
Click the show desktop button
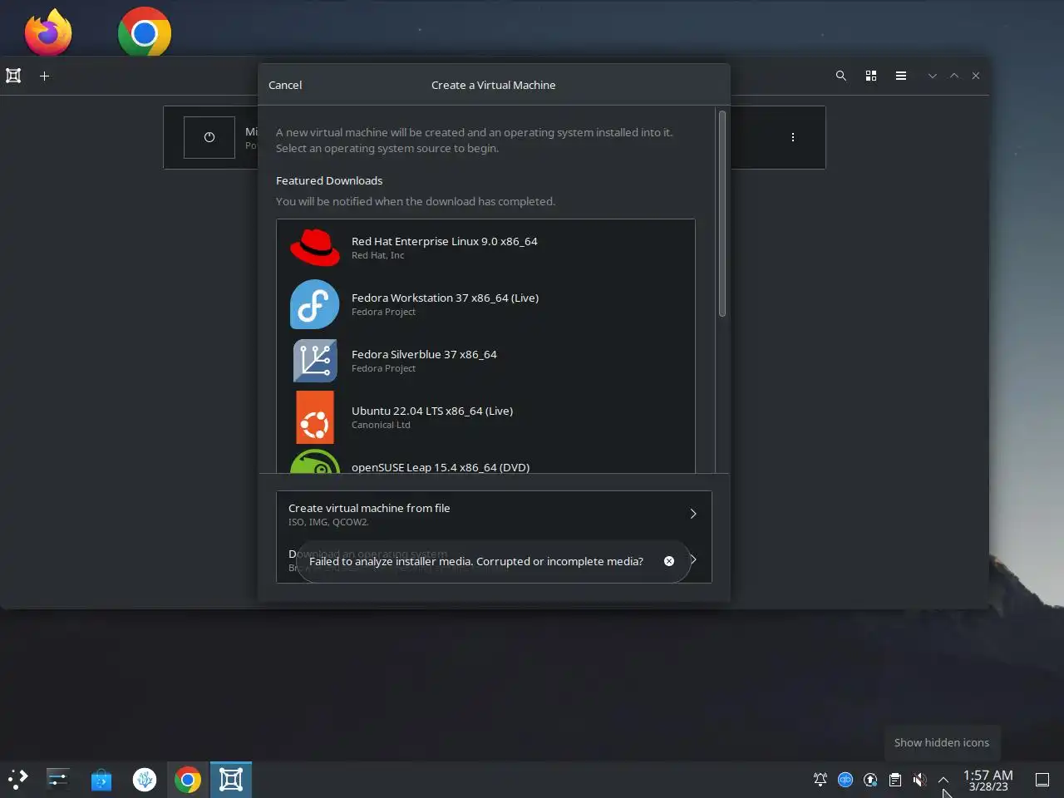[1042, 779]
